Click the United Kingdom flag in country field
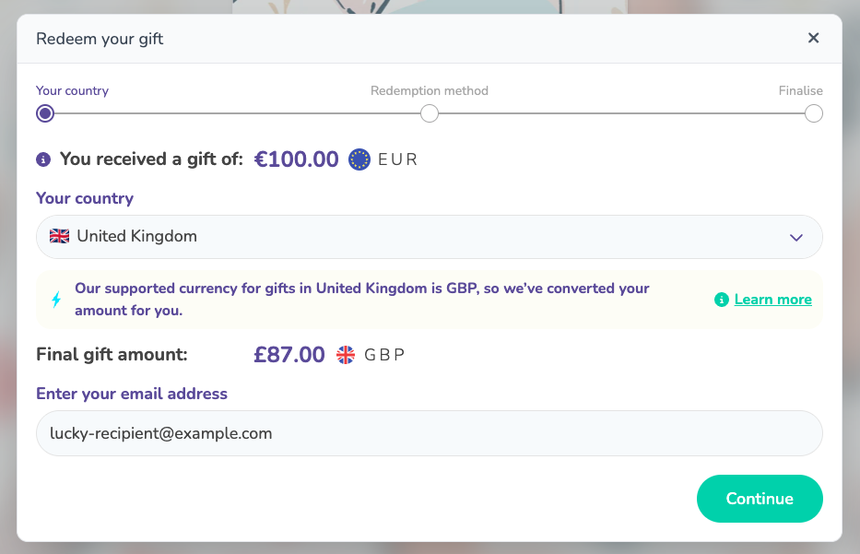Screen dimensions: 860x554 [59, 236]
